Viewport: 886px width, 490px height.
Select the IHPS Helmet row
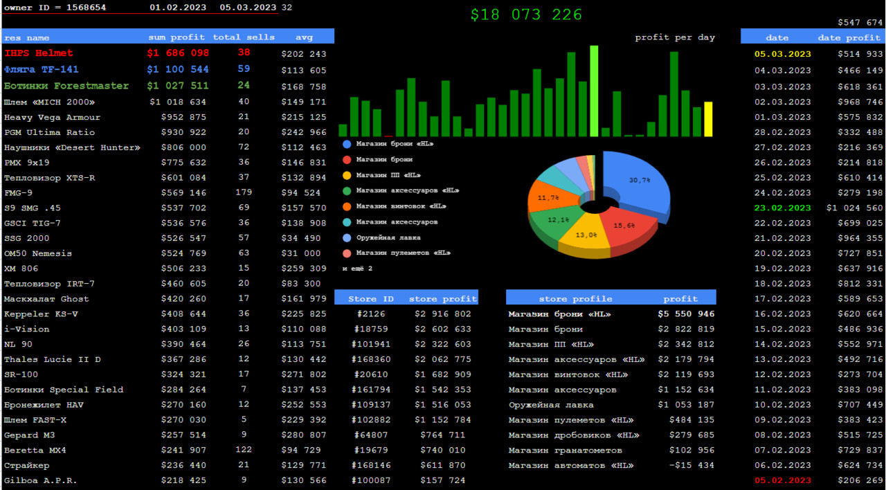point(166,53)
